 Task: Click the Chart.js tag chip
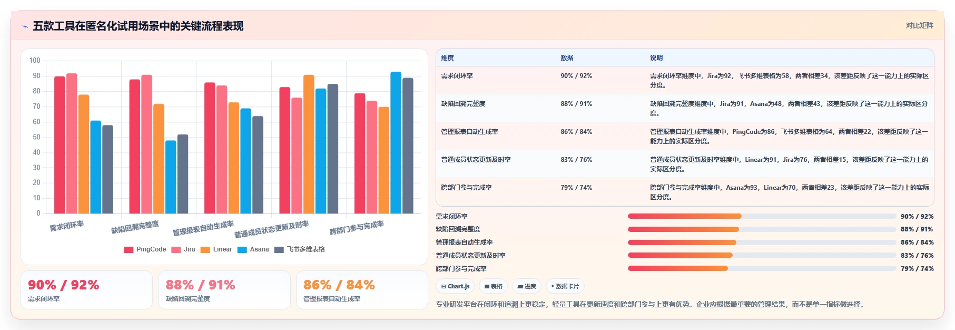click(455, 286)
